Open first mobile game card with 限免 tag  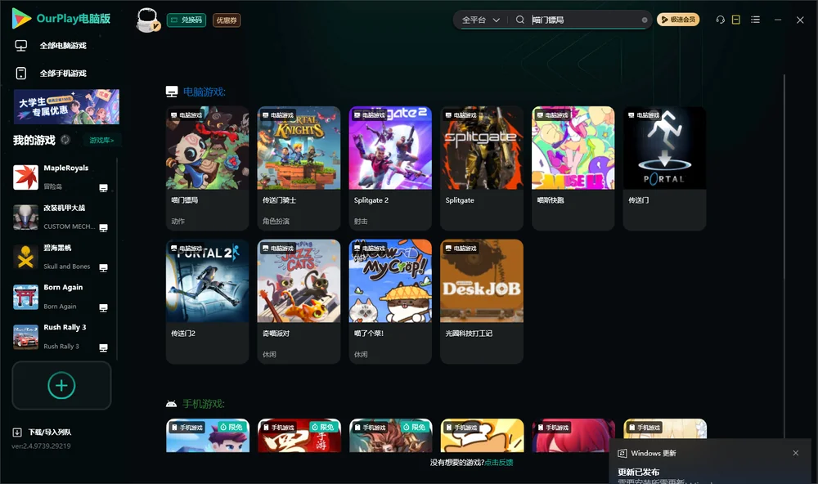[x=208, y=436]
